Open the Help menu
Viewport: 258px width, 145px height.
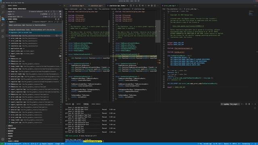pos(23,3)
